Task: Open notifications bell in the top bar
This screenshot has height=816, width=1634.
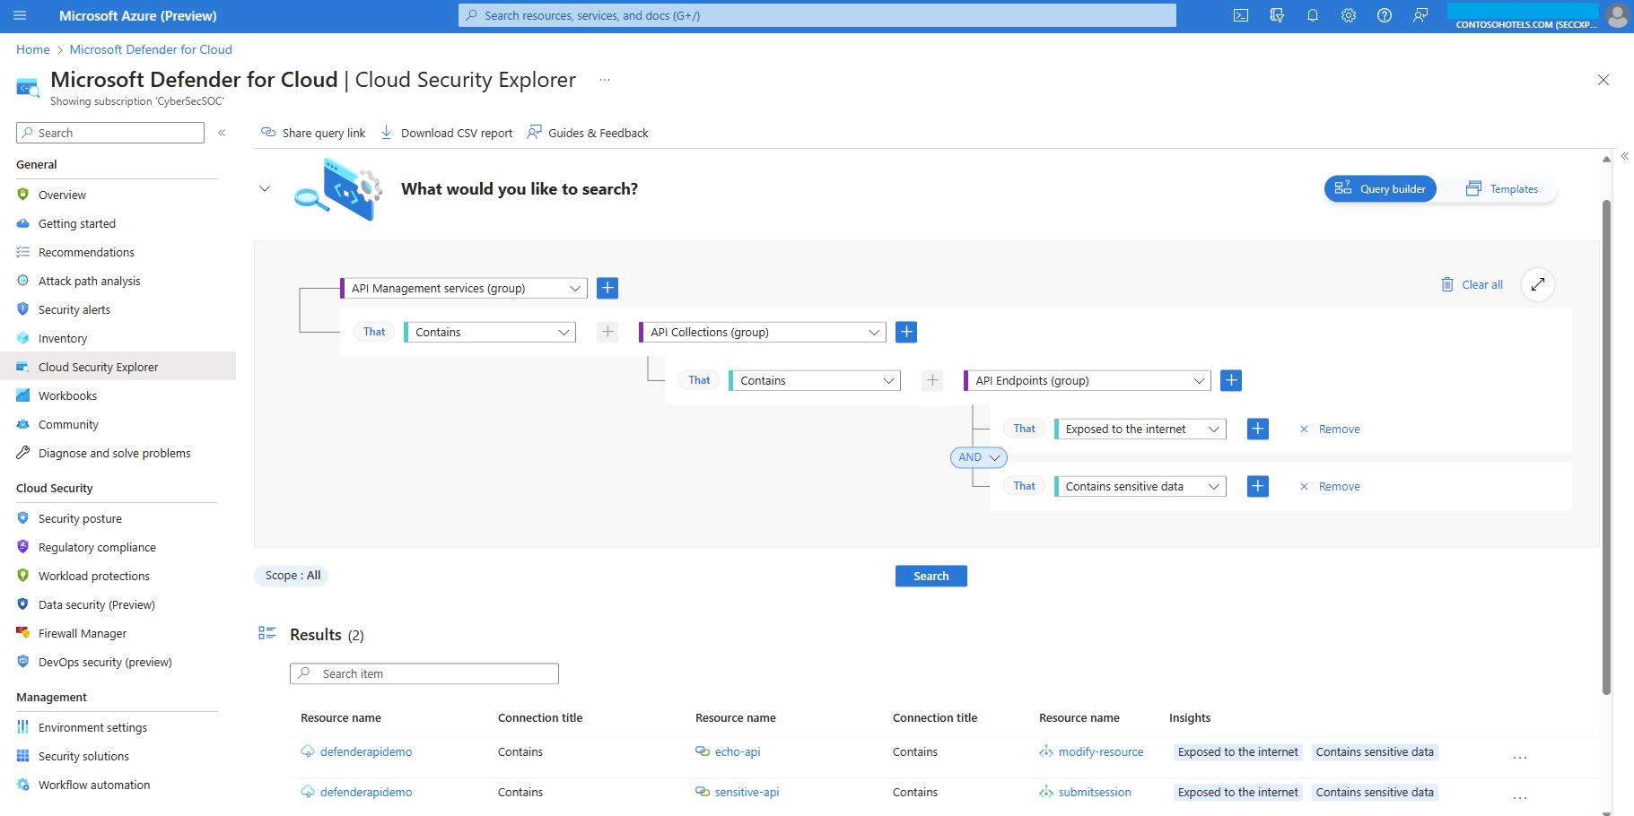Action: click(x=1313, y=15)
